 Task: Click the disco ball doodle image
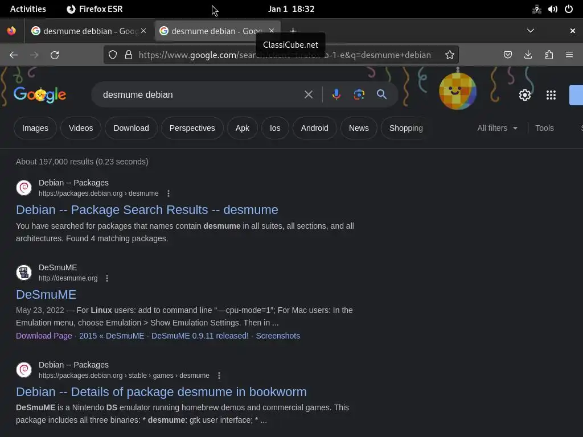pos(458,90)
